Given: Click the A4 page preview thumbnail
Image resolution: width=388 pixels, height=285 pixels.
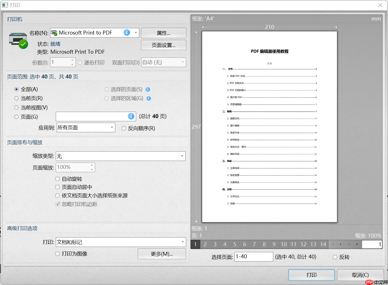Looking at the screenshot, I should (x=269, y=127).
